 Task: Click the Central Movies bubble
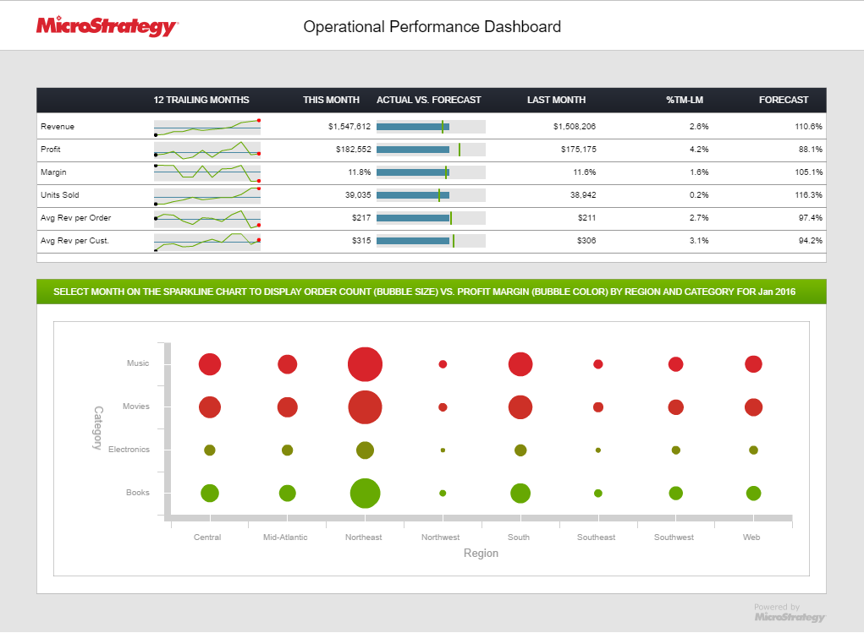210,407
